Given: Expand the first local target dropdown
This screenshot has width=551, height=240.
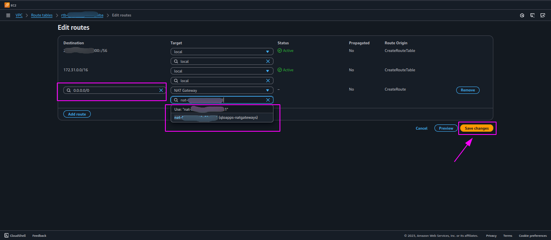Looking at the screenshot, I should click(222, 52).
